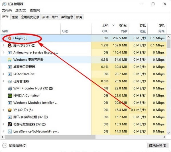This screenshot has width=171, height=152.
Task: Click the Task Manager title bar icon
Action: pos(4,4)
